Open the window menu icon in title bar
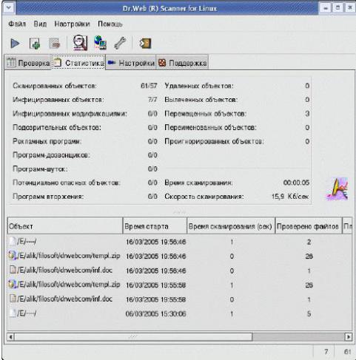The image size is (356, 360). point(9,8)
